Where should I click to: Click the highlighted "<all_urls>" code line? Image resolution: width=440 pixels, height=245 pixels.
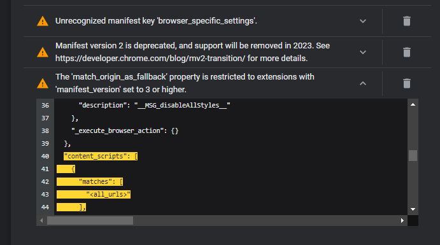[94, 194]
